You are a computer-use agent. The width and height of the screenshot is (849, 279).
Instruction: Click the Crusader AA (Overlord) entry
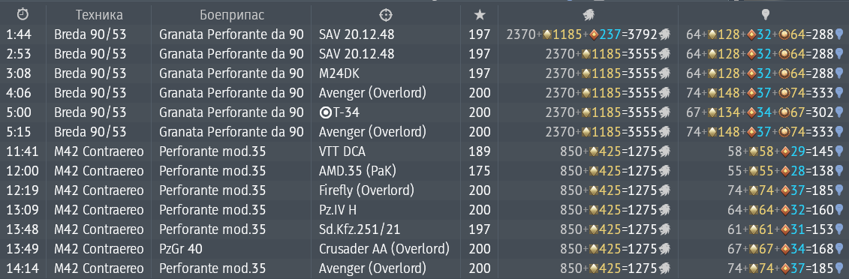(x=384, y=249)
